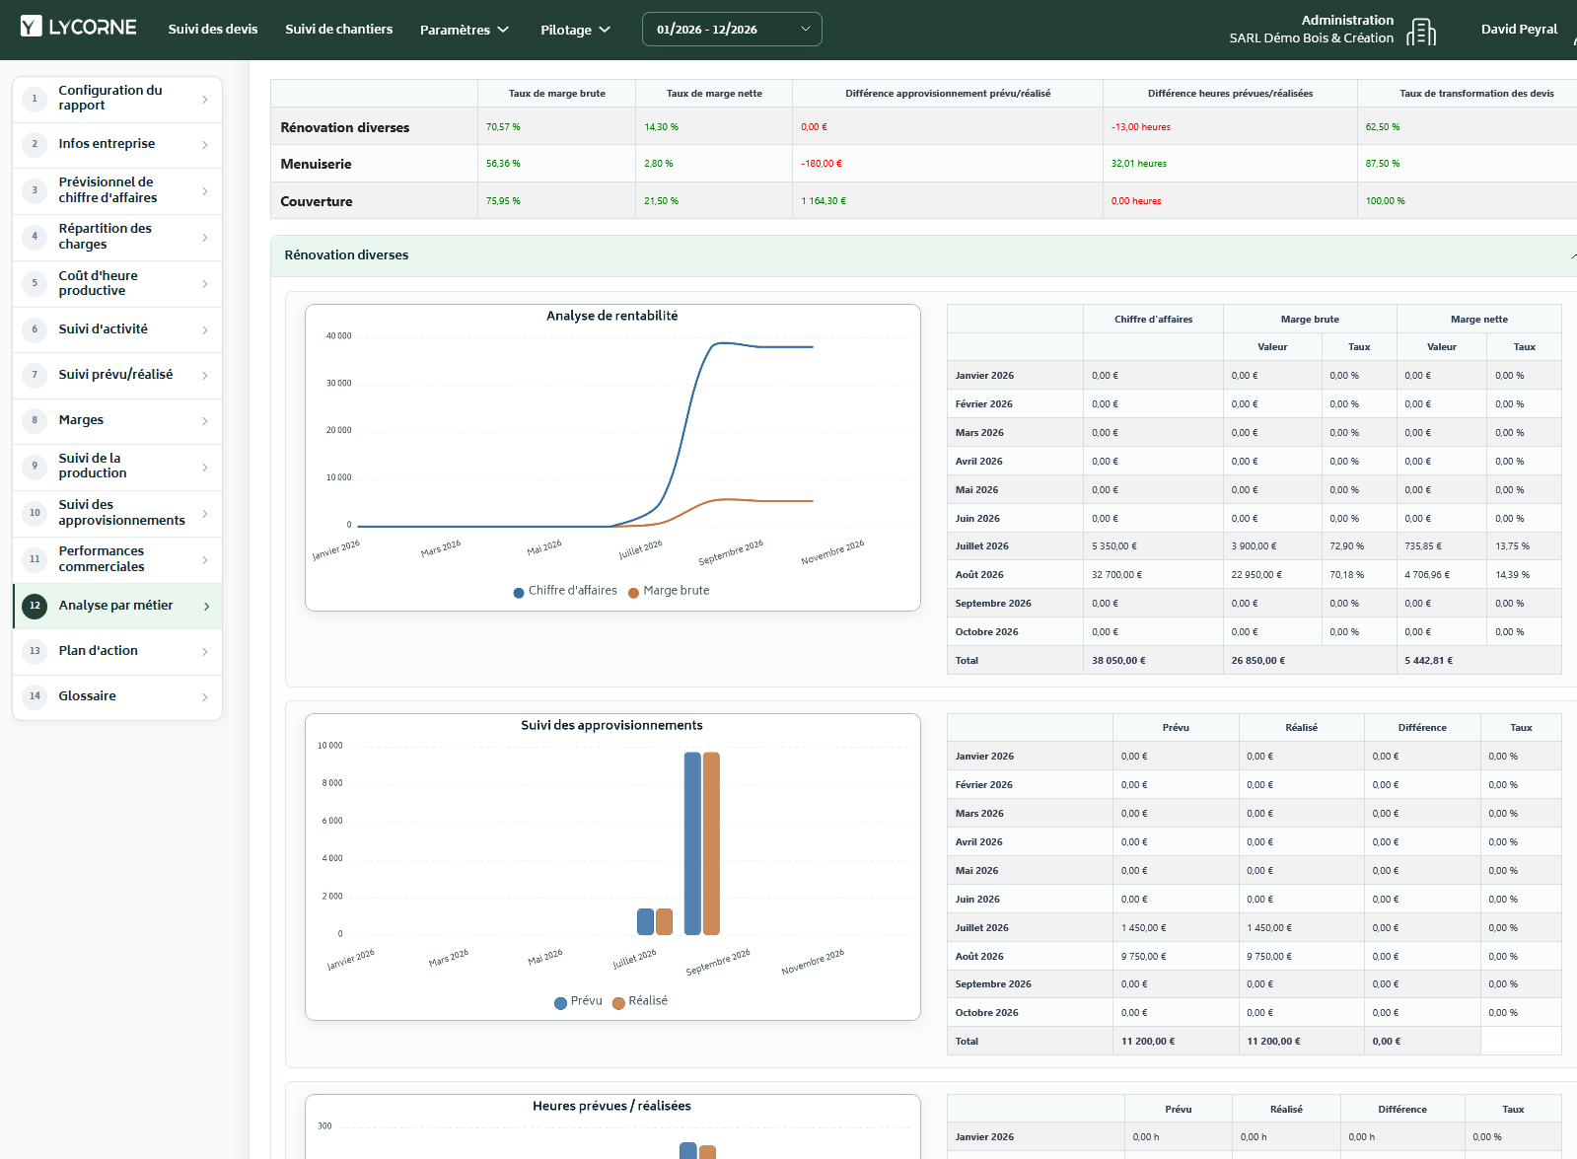1577x1159 pixels.
Task: Toggle Prévu legend marker in approvisionnements chart
Action: (560, 1002)
